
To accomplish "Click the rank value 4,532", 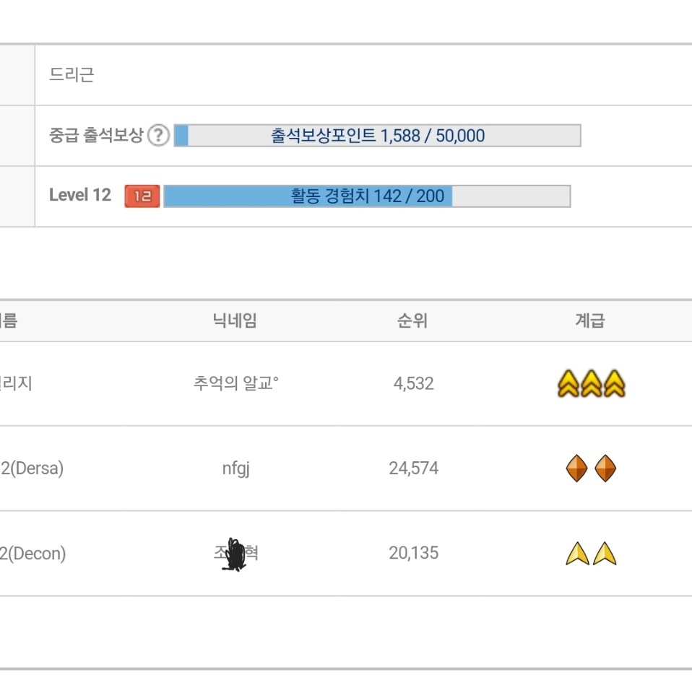I will [x=413, y=384].
